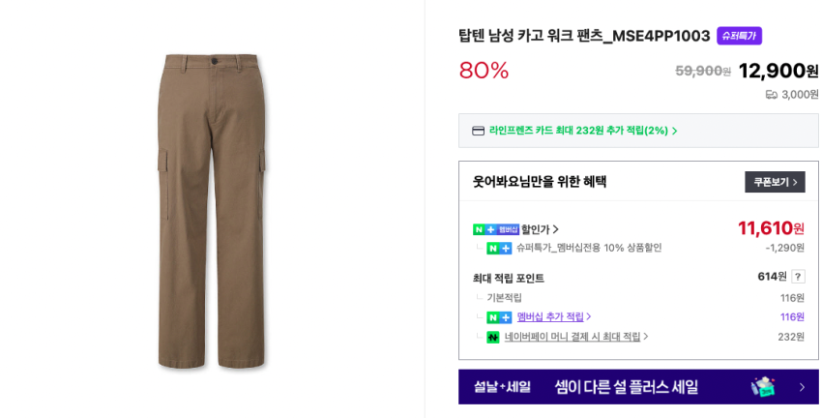Screen dimensions: 822x418
Task: Open the arrow on the 설날+세일 banner
Action: (801, 387)
